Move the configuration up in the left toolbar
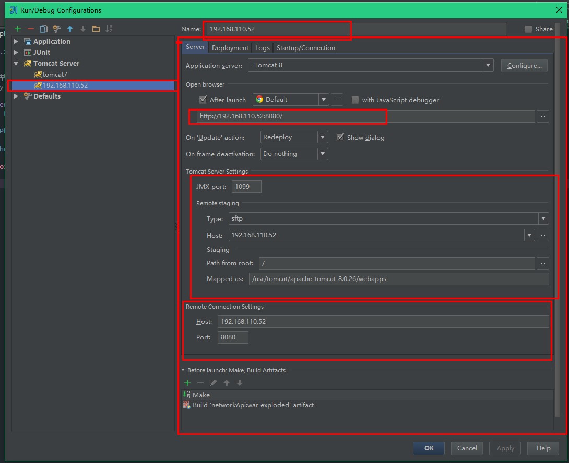 pos(69,29)
